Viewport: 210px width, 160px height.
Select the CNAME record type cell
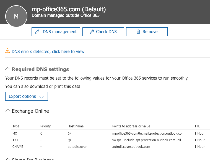[18, 147]
